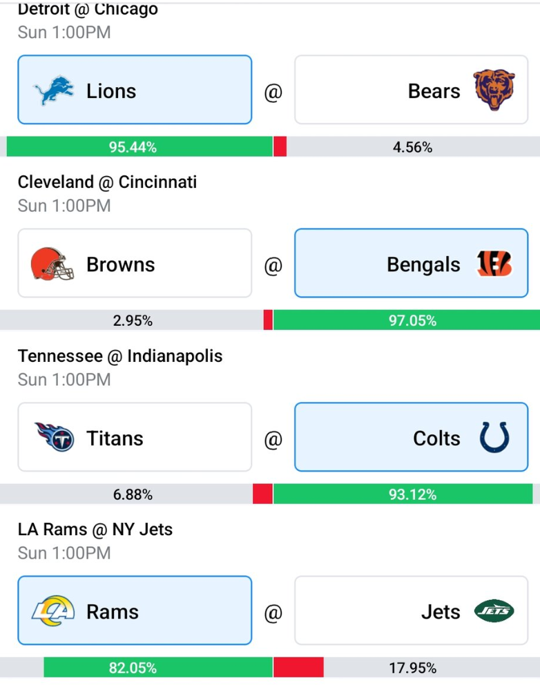This screenshot has width=540, height=685.
Task: Select the Lions name label
Action: coord(111,91)
